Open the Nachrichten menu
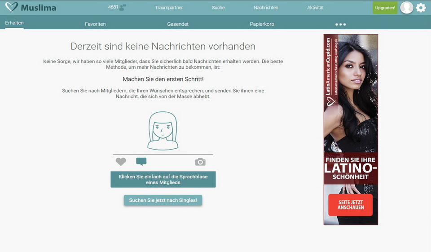The image size is (431, 252). pos(266,8)
